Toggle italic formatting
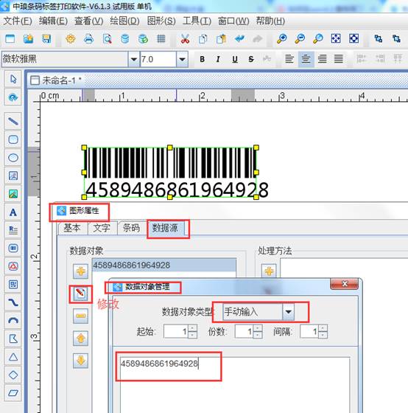The height and width of the screenshot is (413, 408). coord(218,59)
